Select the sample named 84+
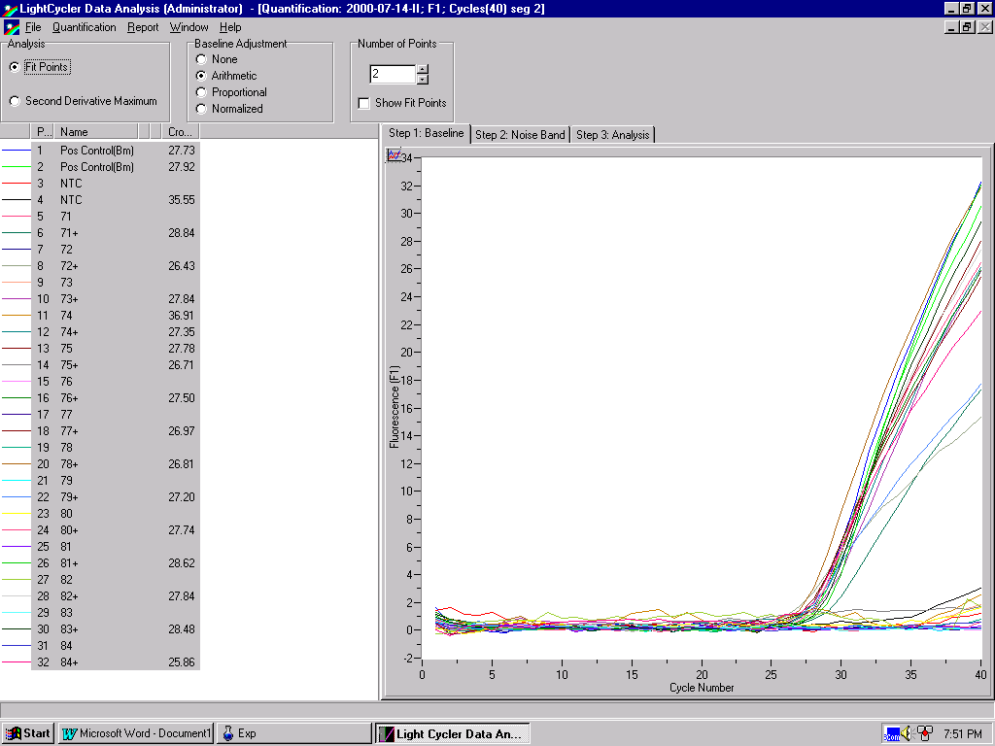 tap(116, 661)
